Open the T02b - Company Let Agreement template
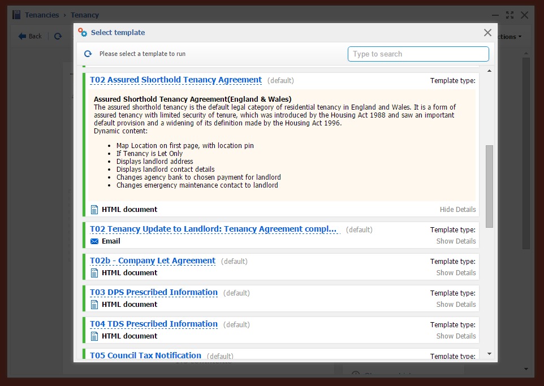 153,261
